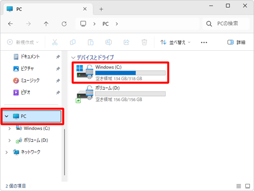
Task: Click 空き領域 134 GB/318 GB text
Action: pos(119,79)
